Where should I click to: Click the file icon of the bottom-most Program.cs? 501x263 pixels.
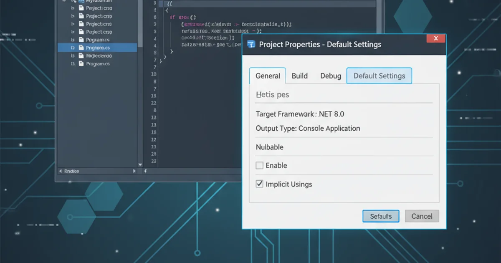coord(81,64)
